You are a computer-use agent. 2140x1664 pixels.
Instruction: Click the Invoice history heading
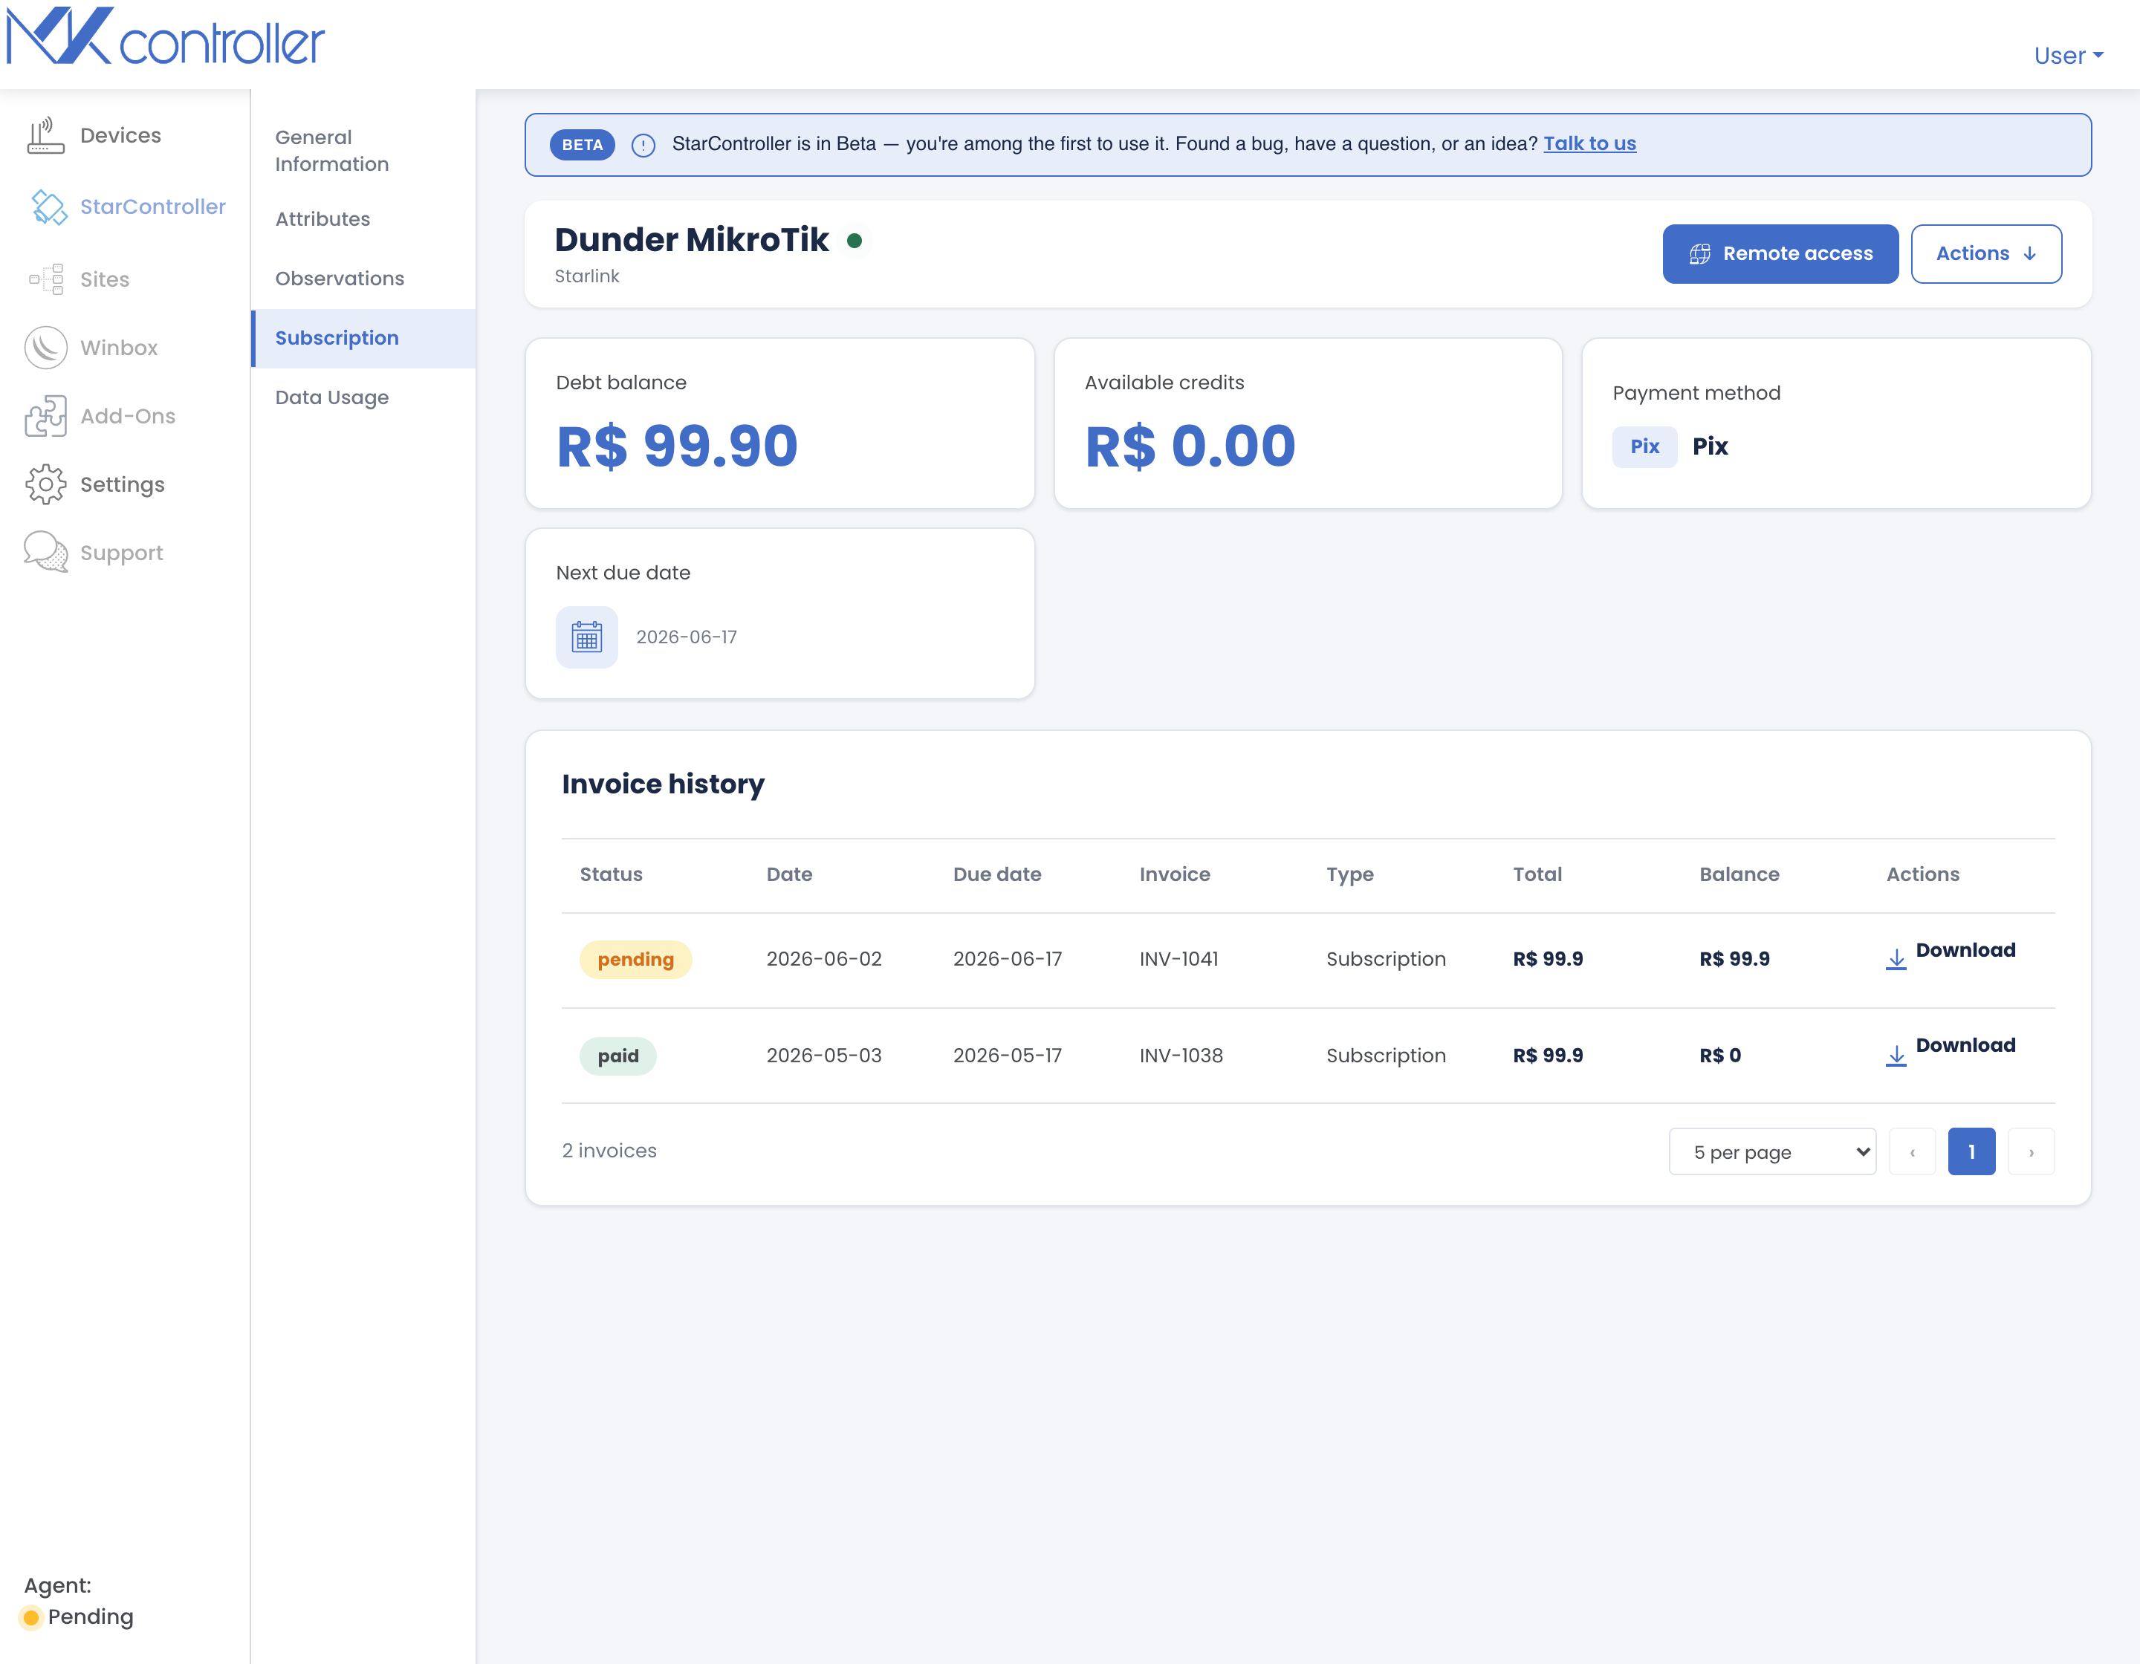[664, 784]
